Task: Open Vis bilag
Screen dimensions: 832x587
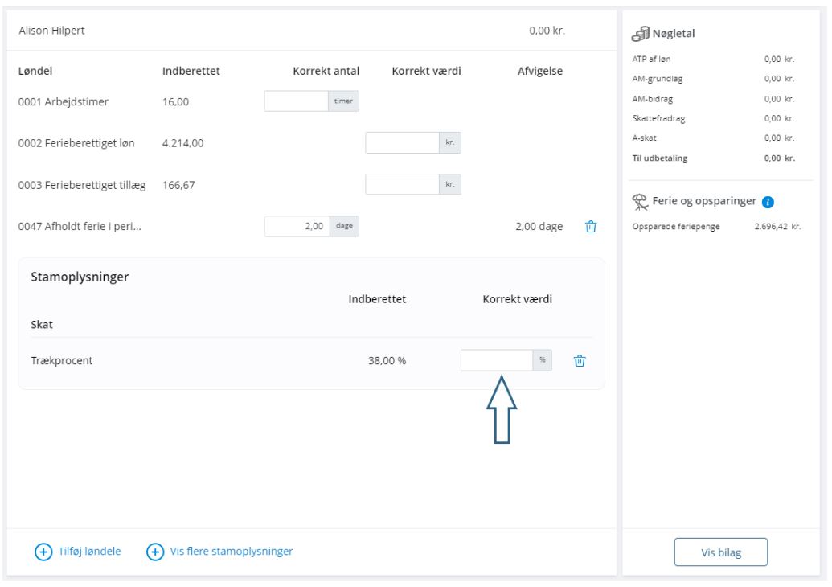Action: coord(720,552)
